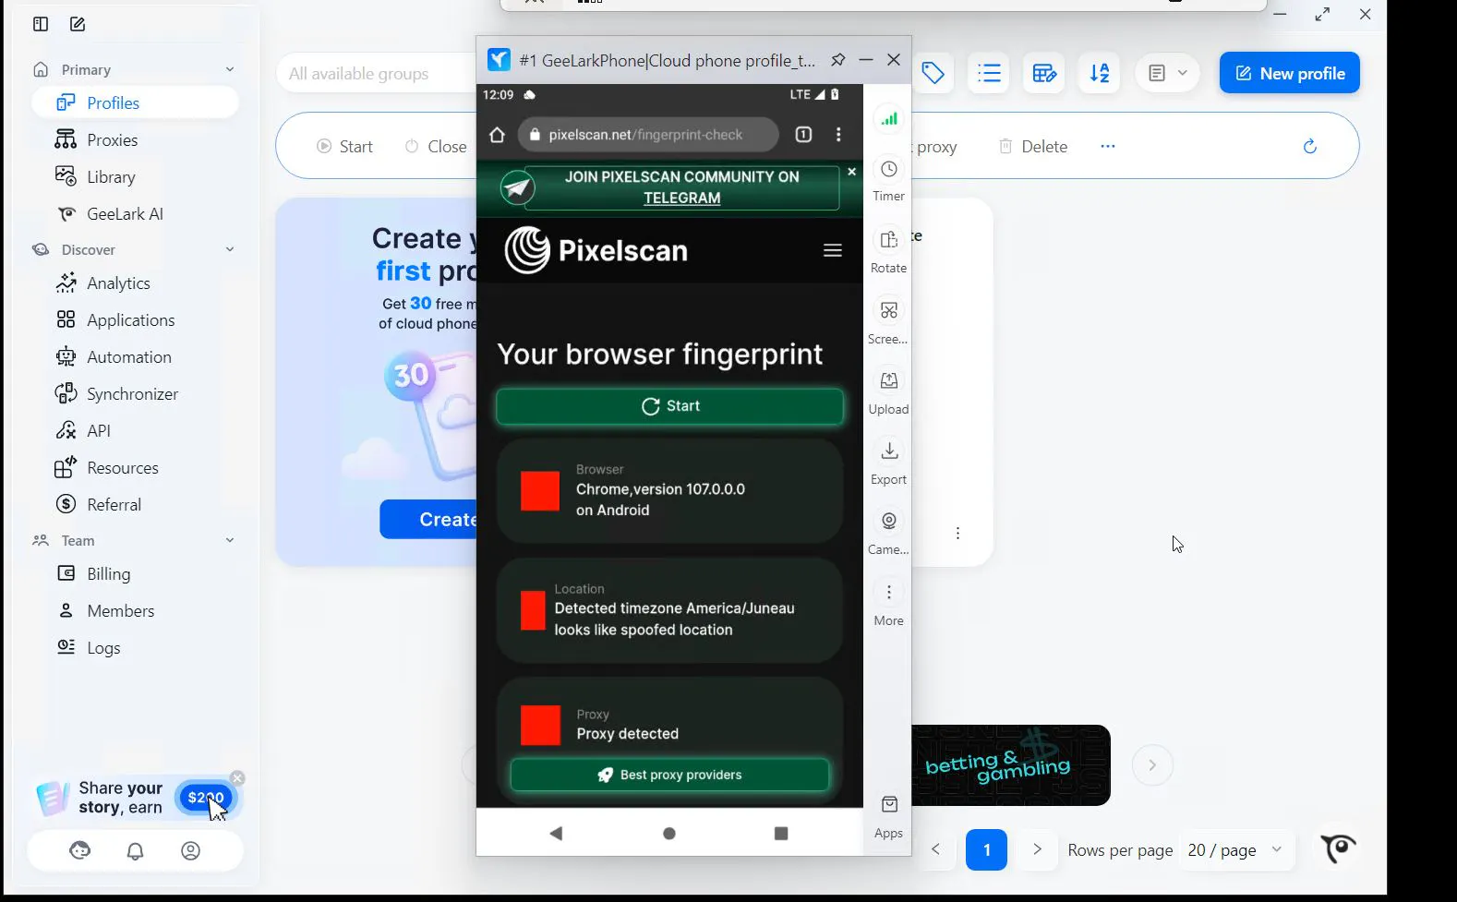Tap the Android home circle button
This screenshot has width=1457, height=902.
669,833
